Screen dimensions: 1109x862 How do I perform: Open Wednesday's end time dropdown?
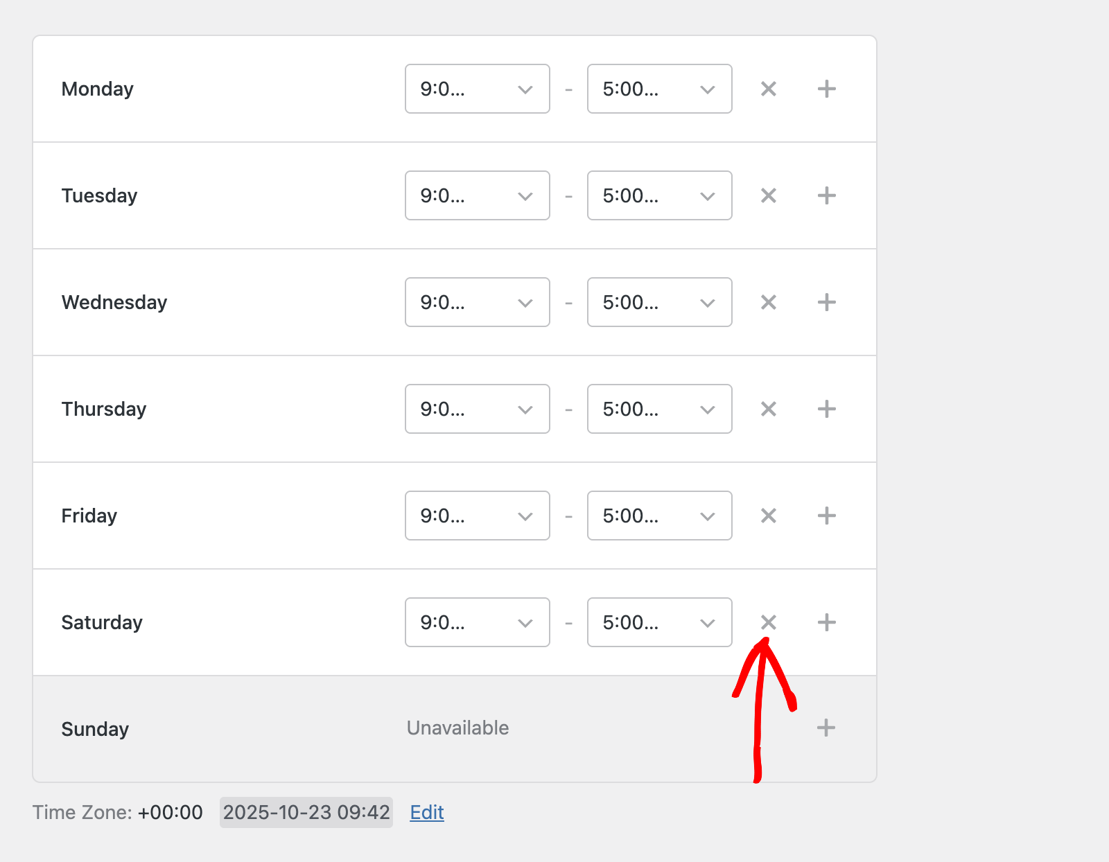tap(659, 302)
